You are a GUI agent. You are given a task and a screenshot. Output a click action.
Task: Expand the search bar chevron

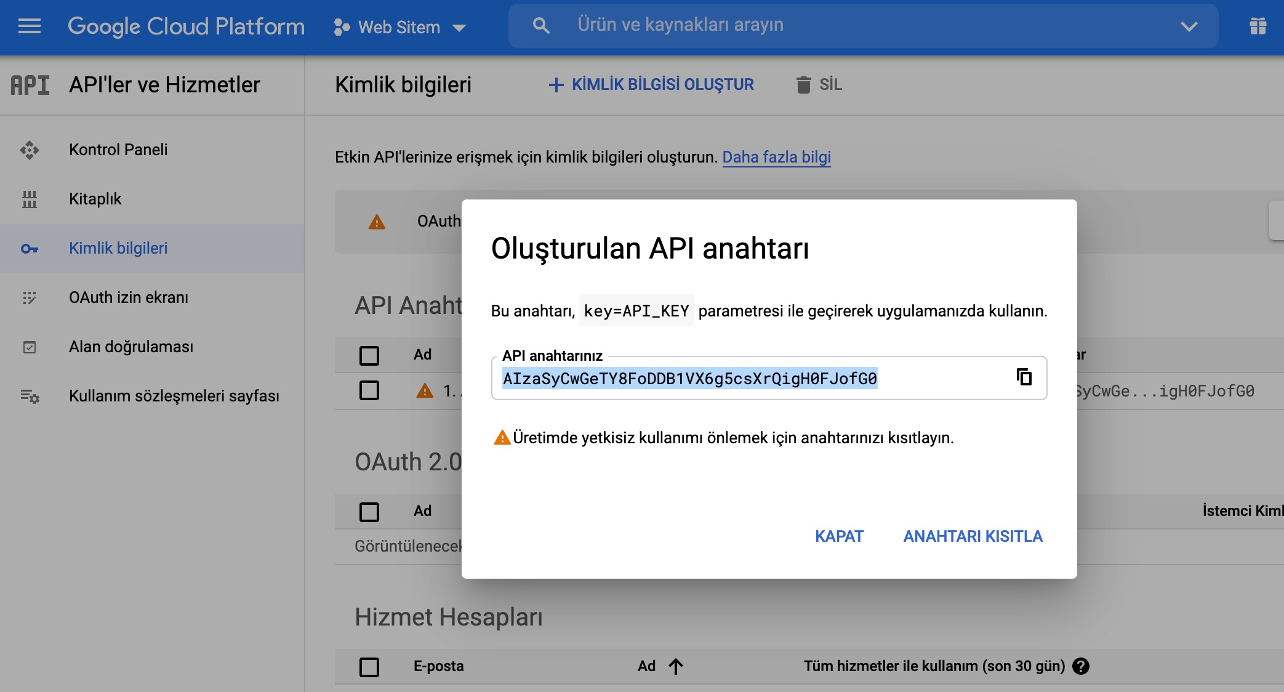(x=1189, y=26)
